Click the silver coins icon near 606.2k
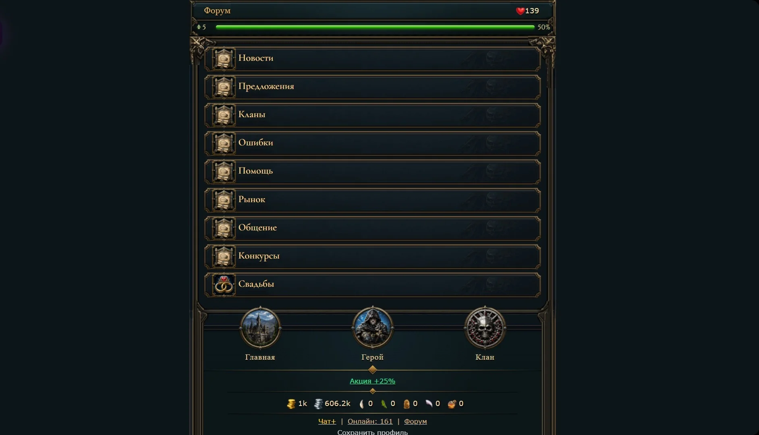 [x=318, y=404]
